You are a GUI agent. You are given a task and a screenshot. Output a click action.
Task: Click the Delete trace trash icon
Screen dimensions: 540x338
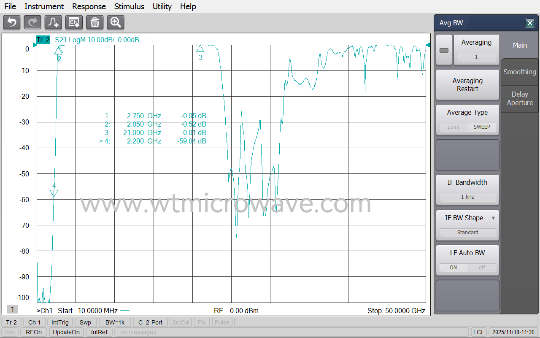(x=94, y=22)
